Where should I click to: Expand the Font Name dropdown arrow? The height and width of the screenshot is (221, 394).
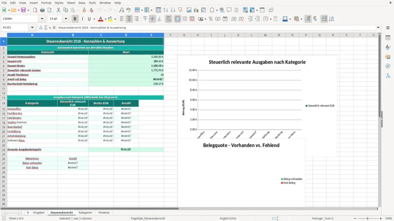tap(42, 18)
